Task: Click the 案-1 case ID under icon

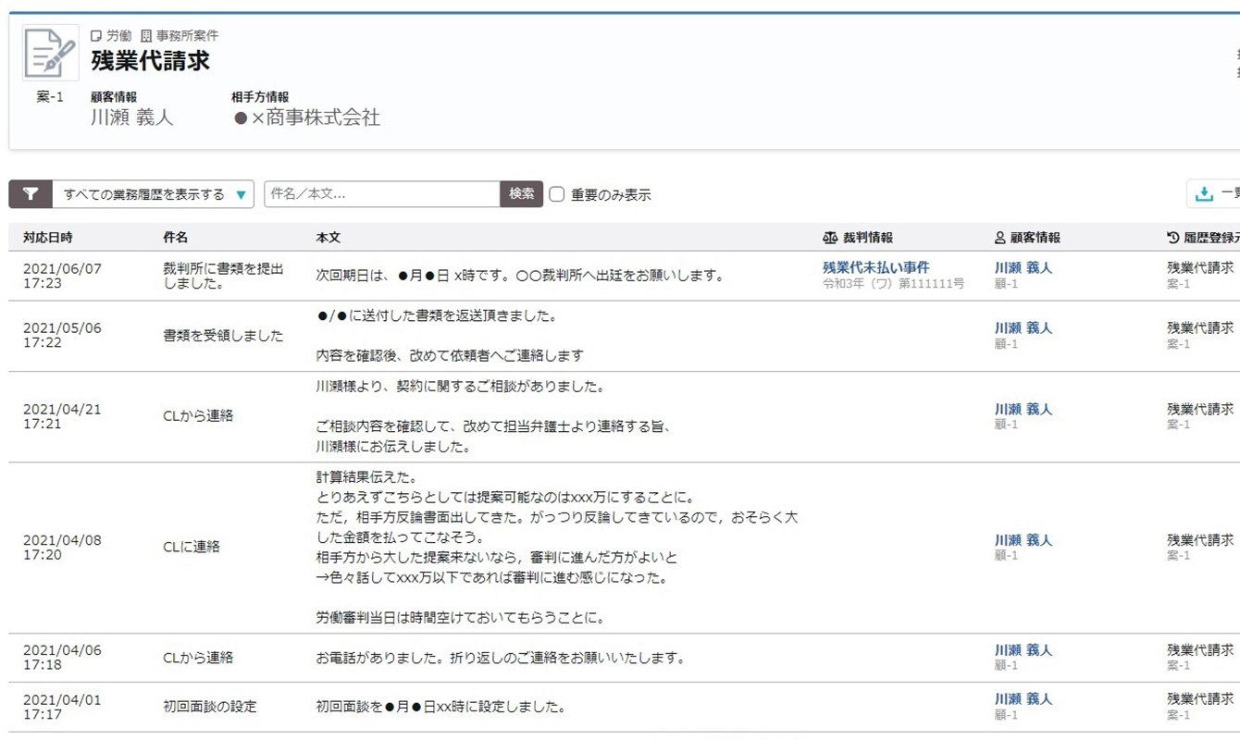Action: pyautogui.click(x=50, y=96)
